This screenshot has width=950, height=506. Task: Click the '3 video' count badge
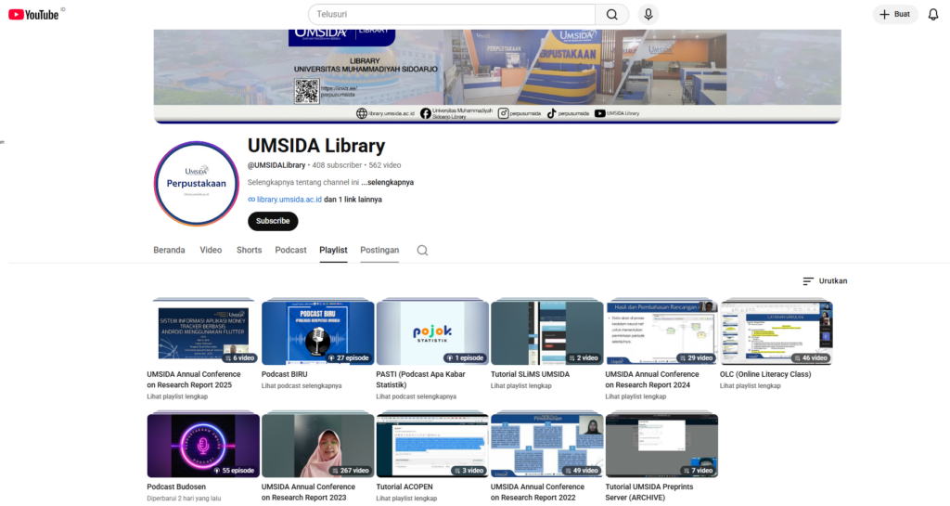[x=469, y=470]
